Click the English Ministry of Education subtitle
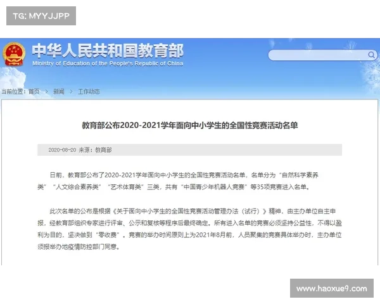380x304 pixels. tap(108, 63)
